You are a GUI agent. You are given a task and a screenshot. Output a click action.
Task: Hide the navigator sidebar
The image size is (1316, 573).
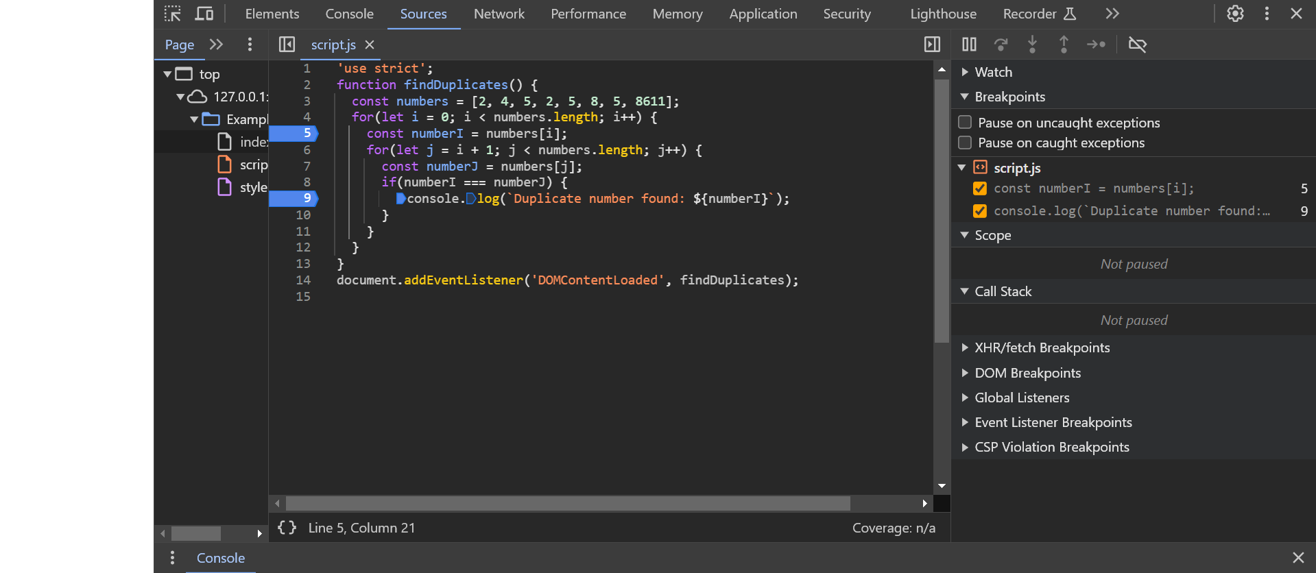pos(287,45)
